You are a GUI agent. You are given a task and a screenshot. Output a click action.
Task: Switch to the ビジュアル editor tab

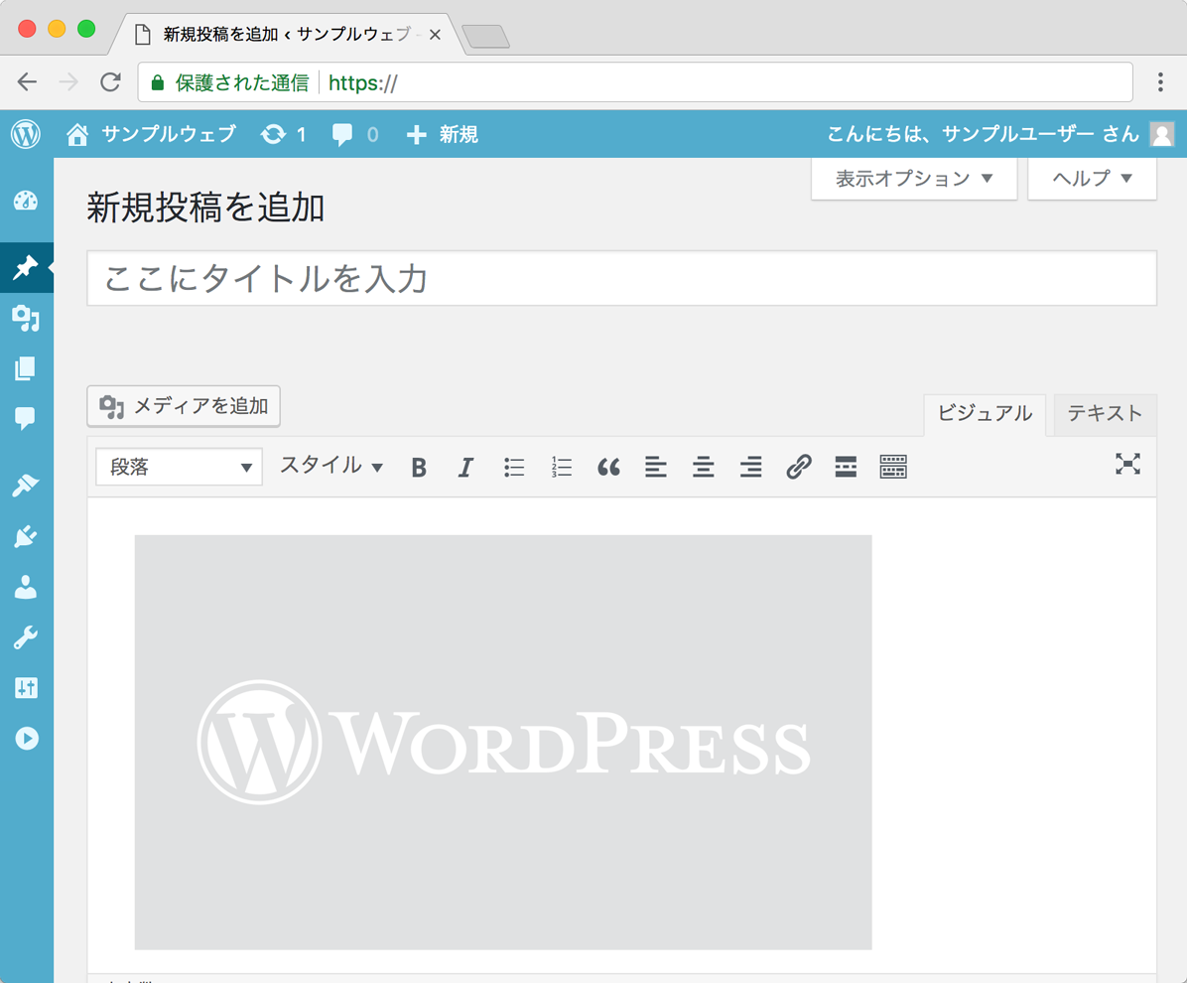click(985, 414)
